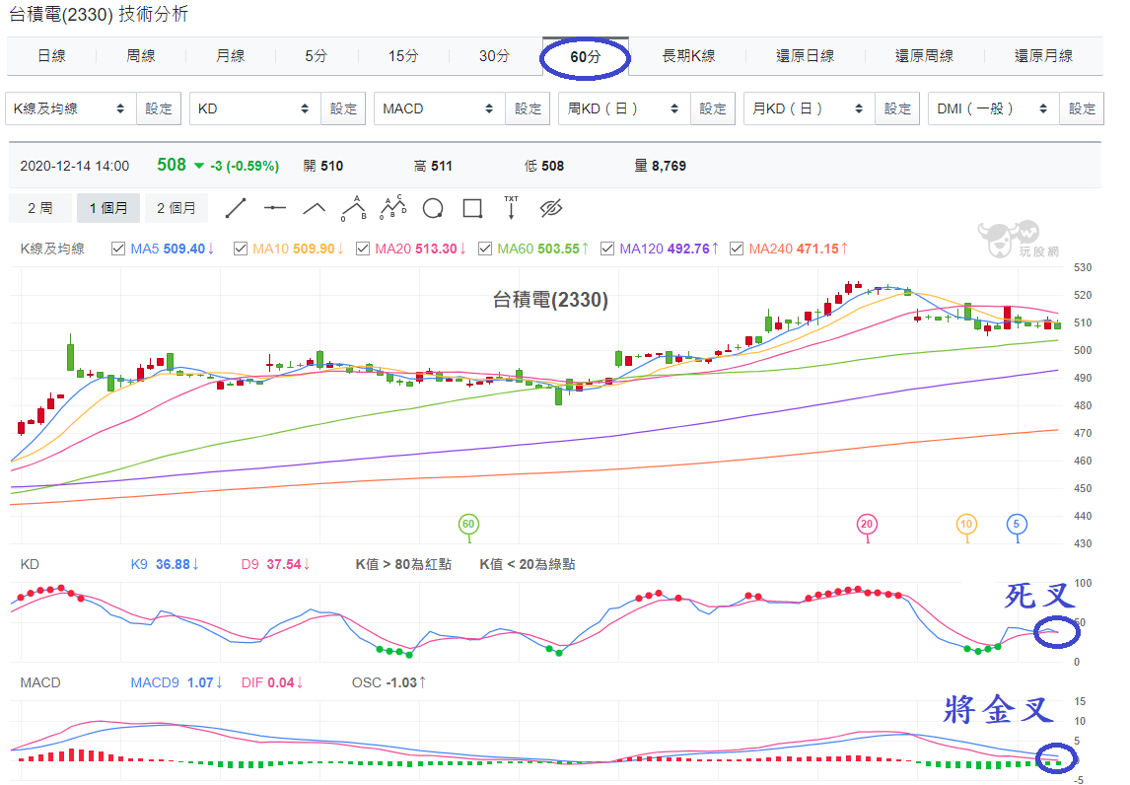Switch to the 5分 tab
Screen dimensions: 1130x785
tap(316, 56)
